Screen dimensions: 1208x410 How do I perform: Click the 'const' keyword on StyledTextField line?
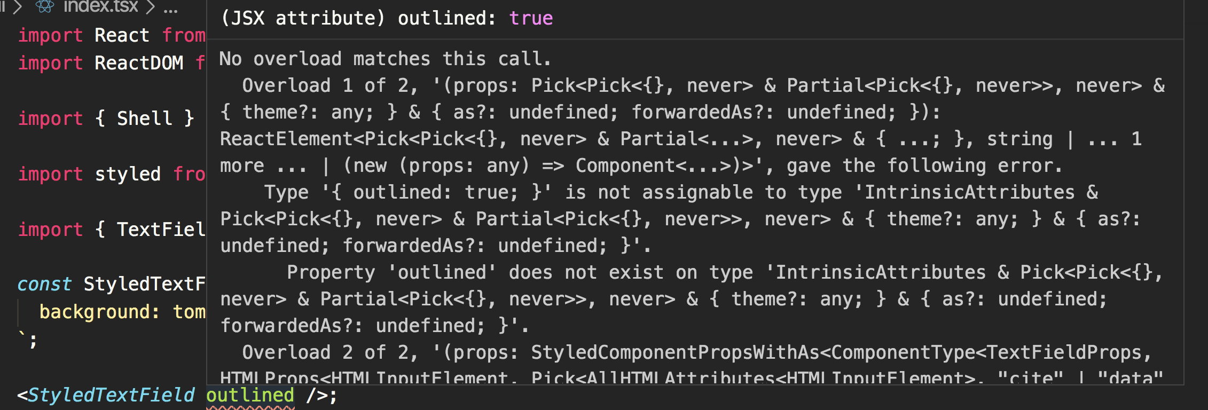44,284
